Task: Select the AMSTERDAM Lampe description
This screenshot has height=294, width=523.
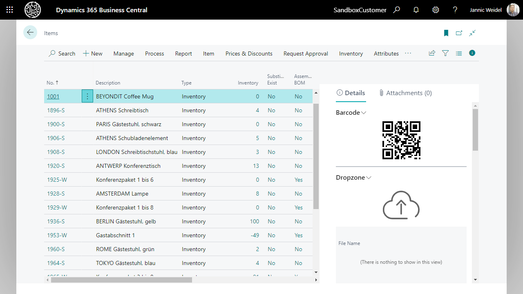Action: (x=122, y=194)
